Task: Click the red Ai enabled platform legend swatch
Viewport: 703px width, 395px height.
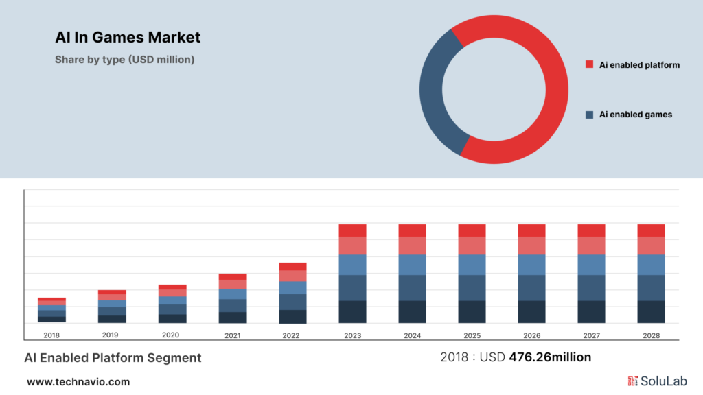Action: coord(589,64)
